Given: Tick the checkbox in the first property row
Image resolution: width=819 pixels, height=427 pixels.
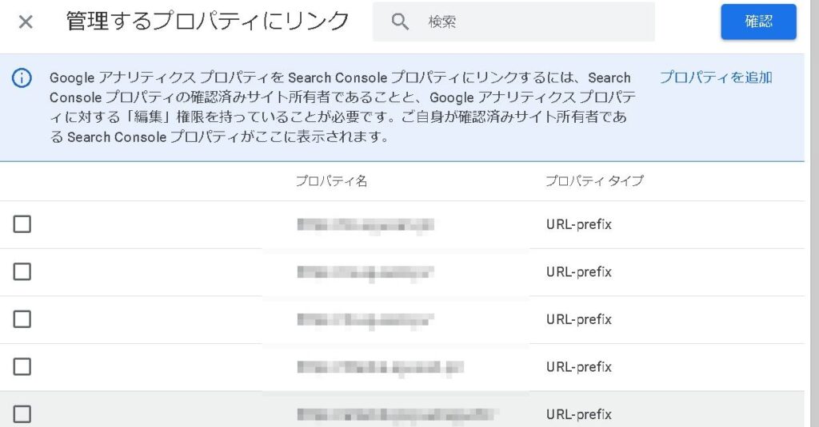Looking at the screenshot, I should coord(22,224).
